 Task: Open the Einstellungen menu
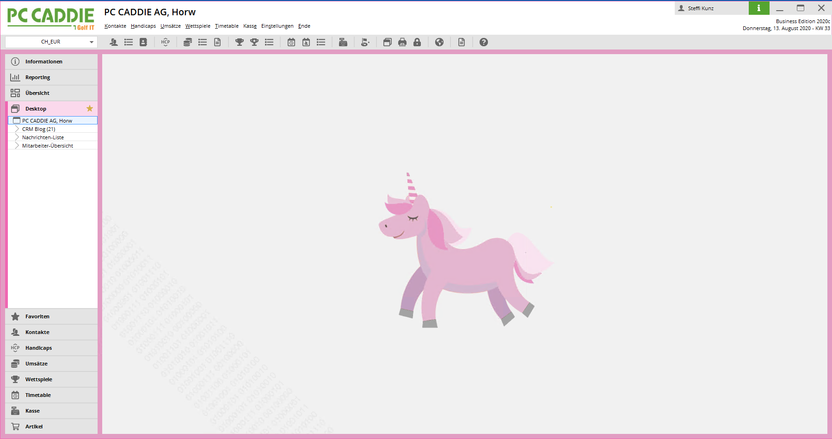click(x=277, y=26)
